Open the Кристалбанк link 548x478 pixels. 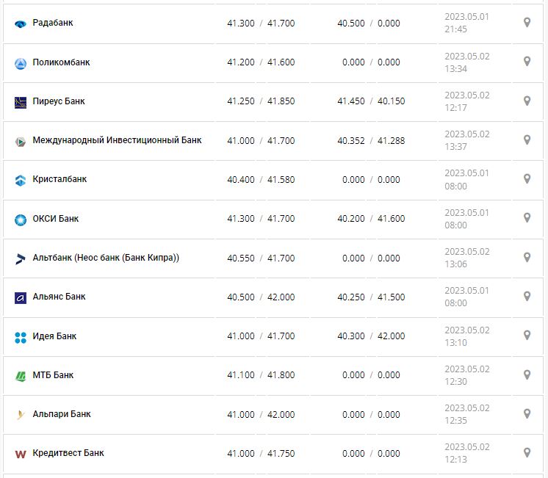click(60, 179)
